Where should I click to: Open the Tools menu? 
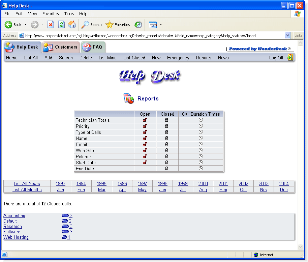(x=69, y=14)
